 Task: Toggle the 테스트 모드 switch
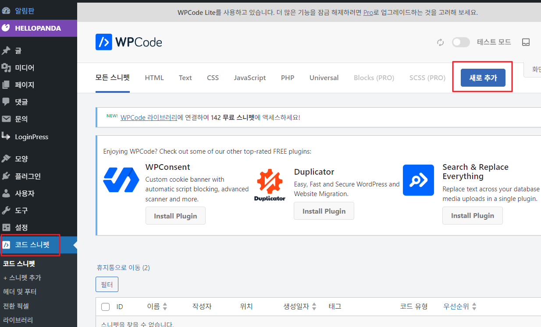tap(461, 42)
